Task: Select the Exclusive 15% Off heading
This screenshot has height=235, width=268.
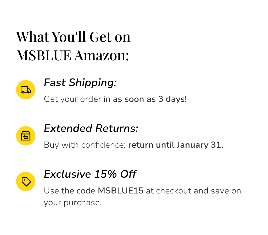Action: [90, 174]
